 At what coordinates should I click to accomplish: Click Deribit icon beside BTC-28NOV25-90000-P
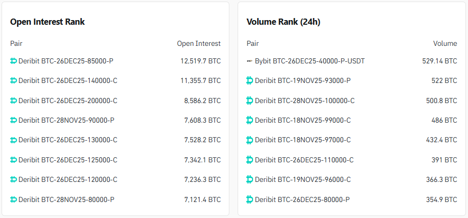coord(14,120)
